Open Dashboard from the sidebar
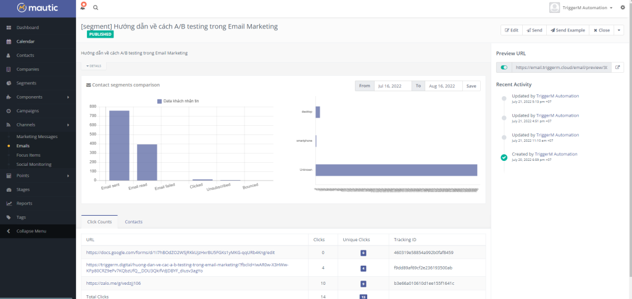The width and height of the screenshot is (632, 299). (27, 28)
